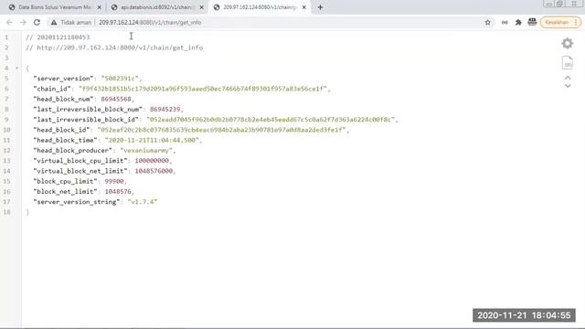The height and width of the screenshot is (329, 585).
Task: Open a new browser tab
Action: pos(320,7)
